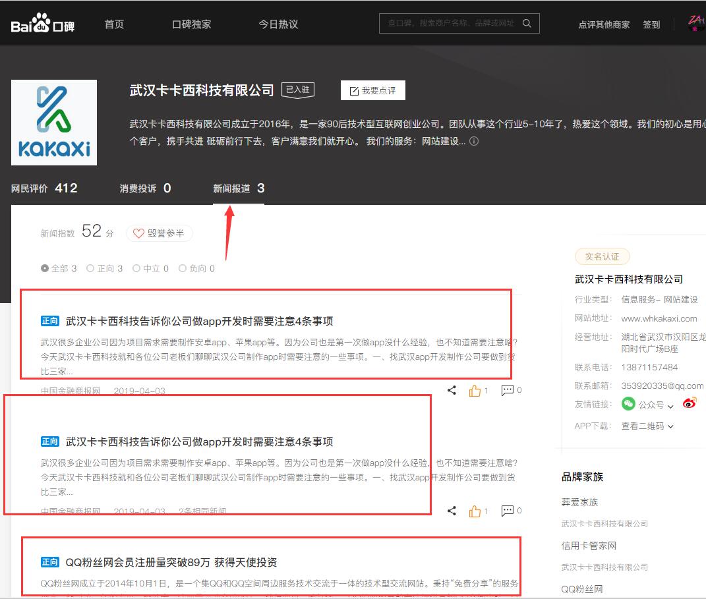Open website www.whkakaxi.com
706x599 pixels.
[x=659, y=318]
